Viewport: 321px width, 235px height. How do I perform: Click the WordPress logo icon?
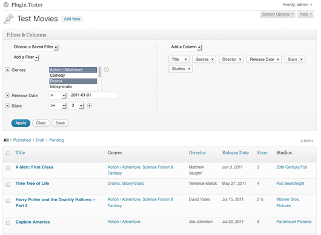point(6,4)
